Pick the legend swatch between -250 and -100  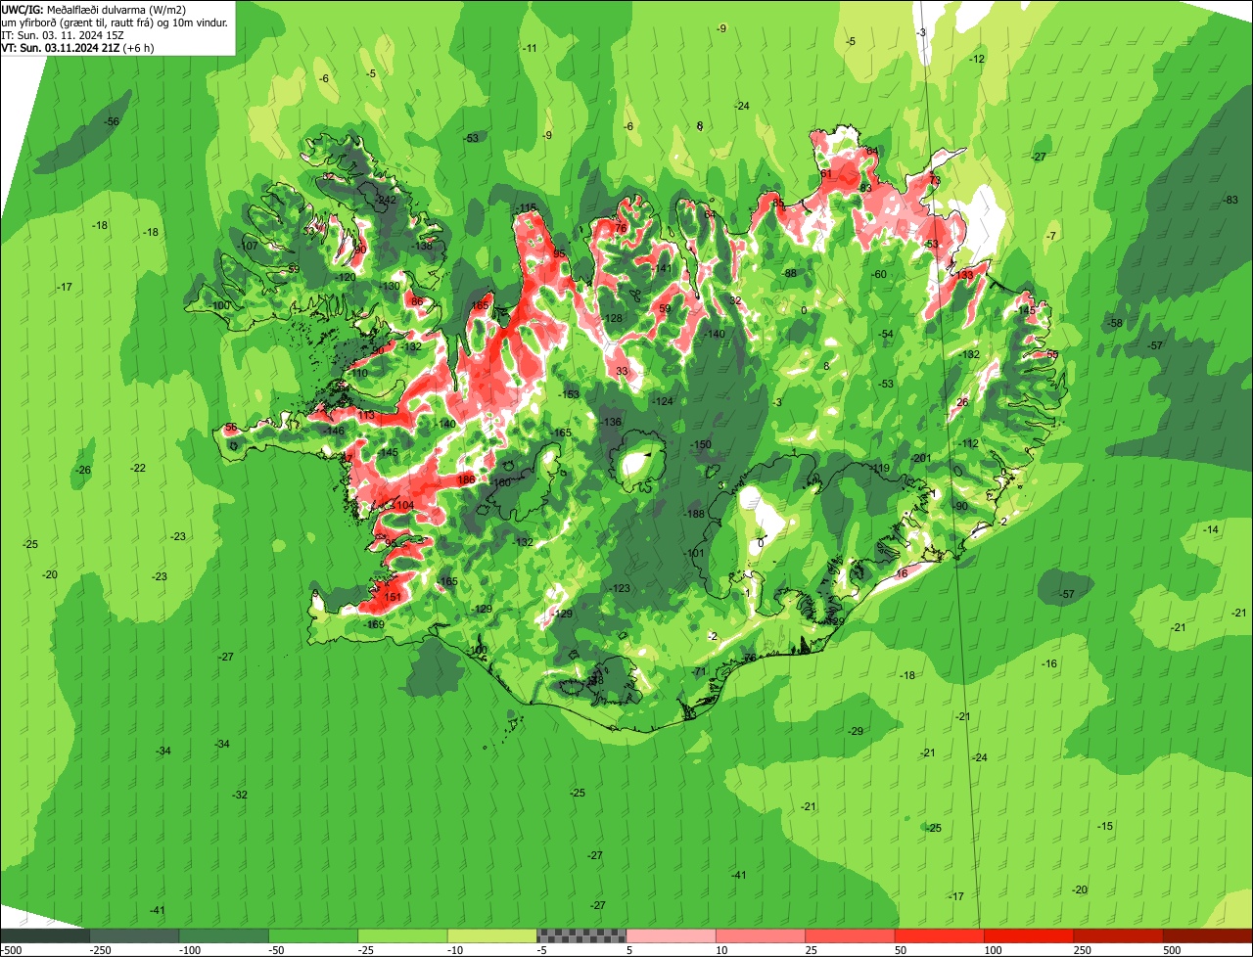(134, 935)
